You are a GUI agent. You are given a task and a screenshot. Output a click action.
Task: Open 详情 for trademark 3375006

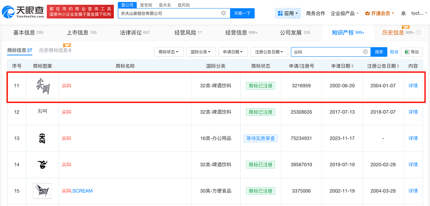point(413,191)
